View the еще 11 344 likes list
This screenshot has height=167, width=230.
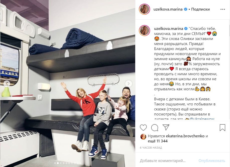coord(158,141)
